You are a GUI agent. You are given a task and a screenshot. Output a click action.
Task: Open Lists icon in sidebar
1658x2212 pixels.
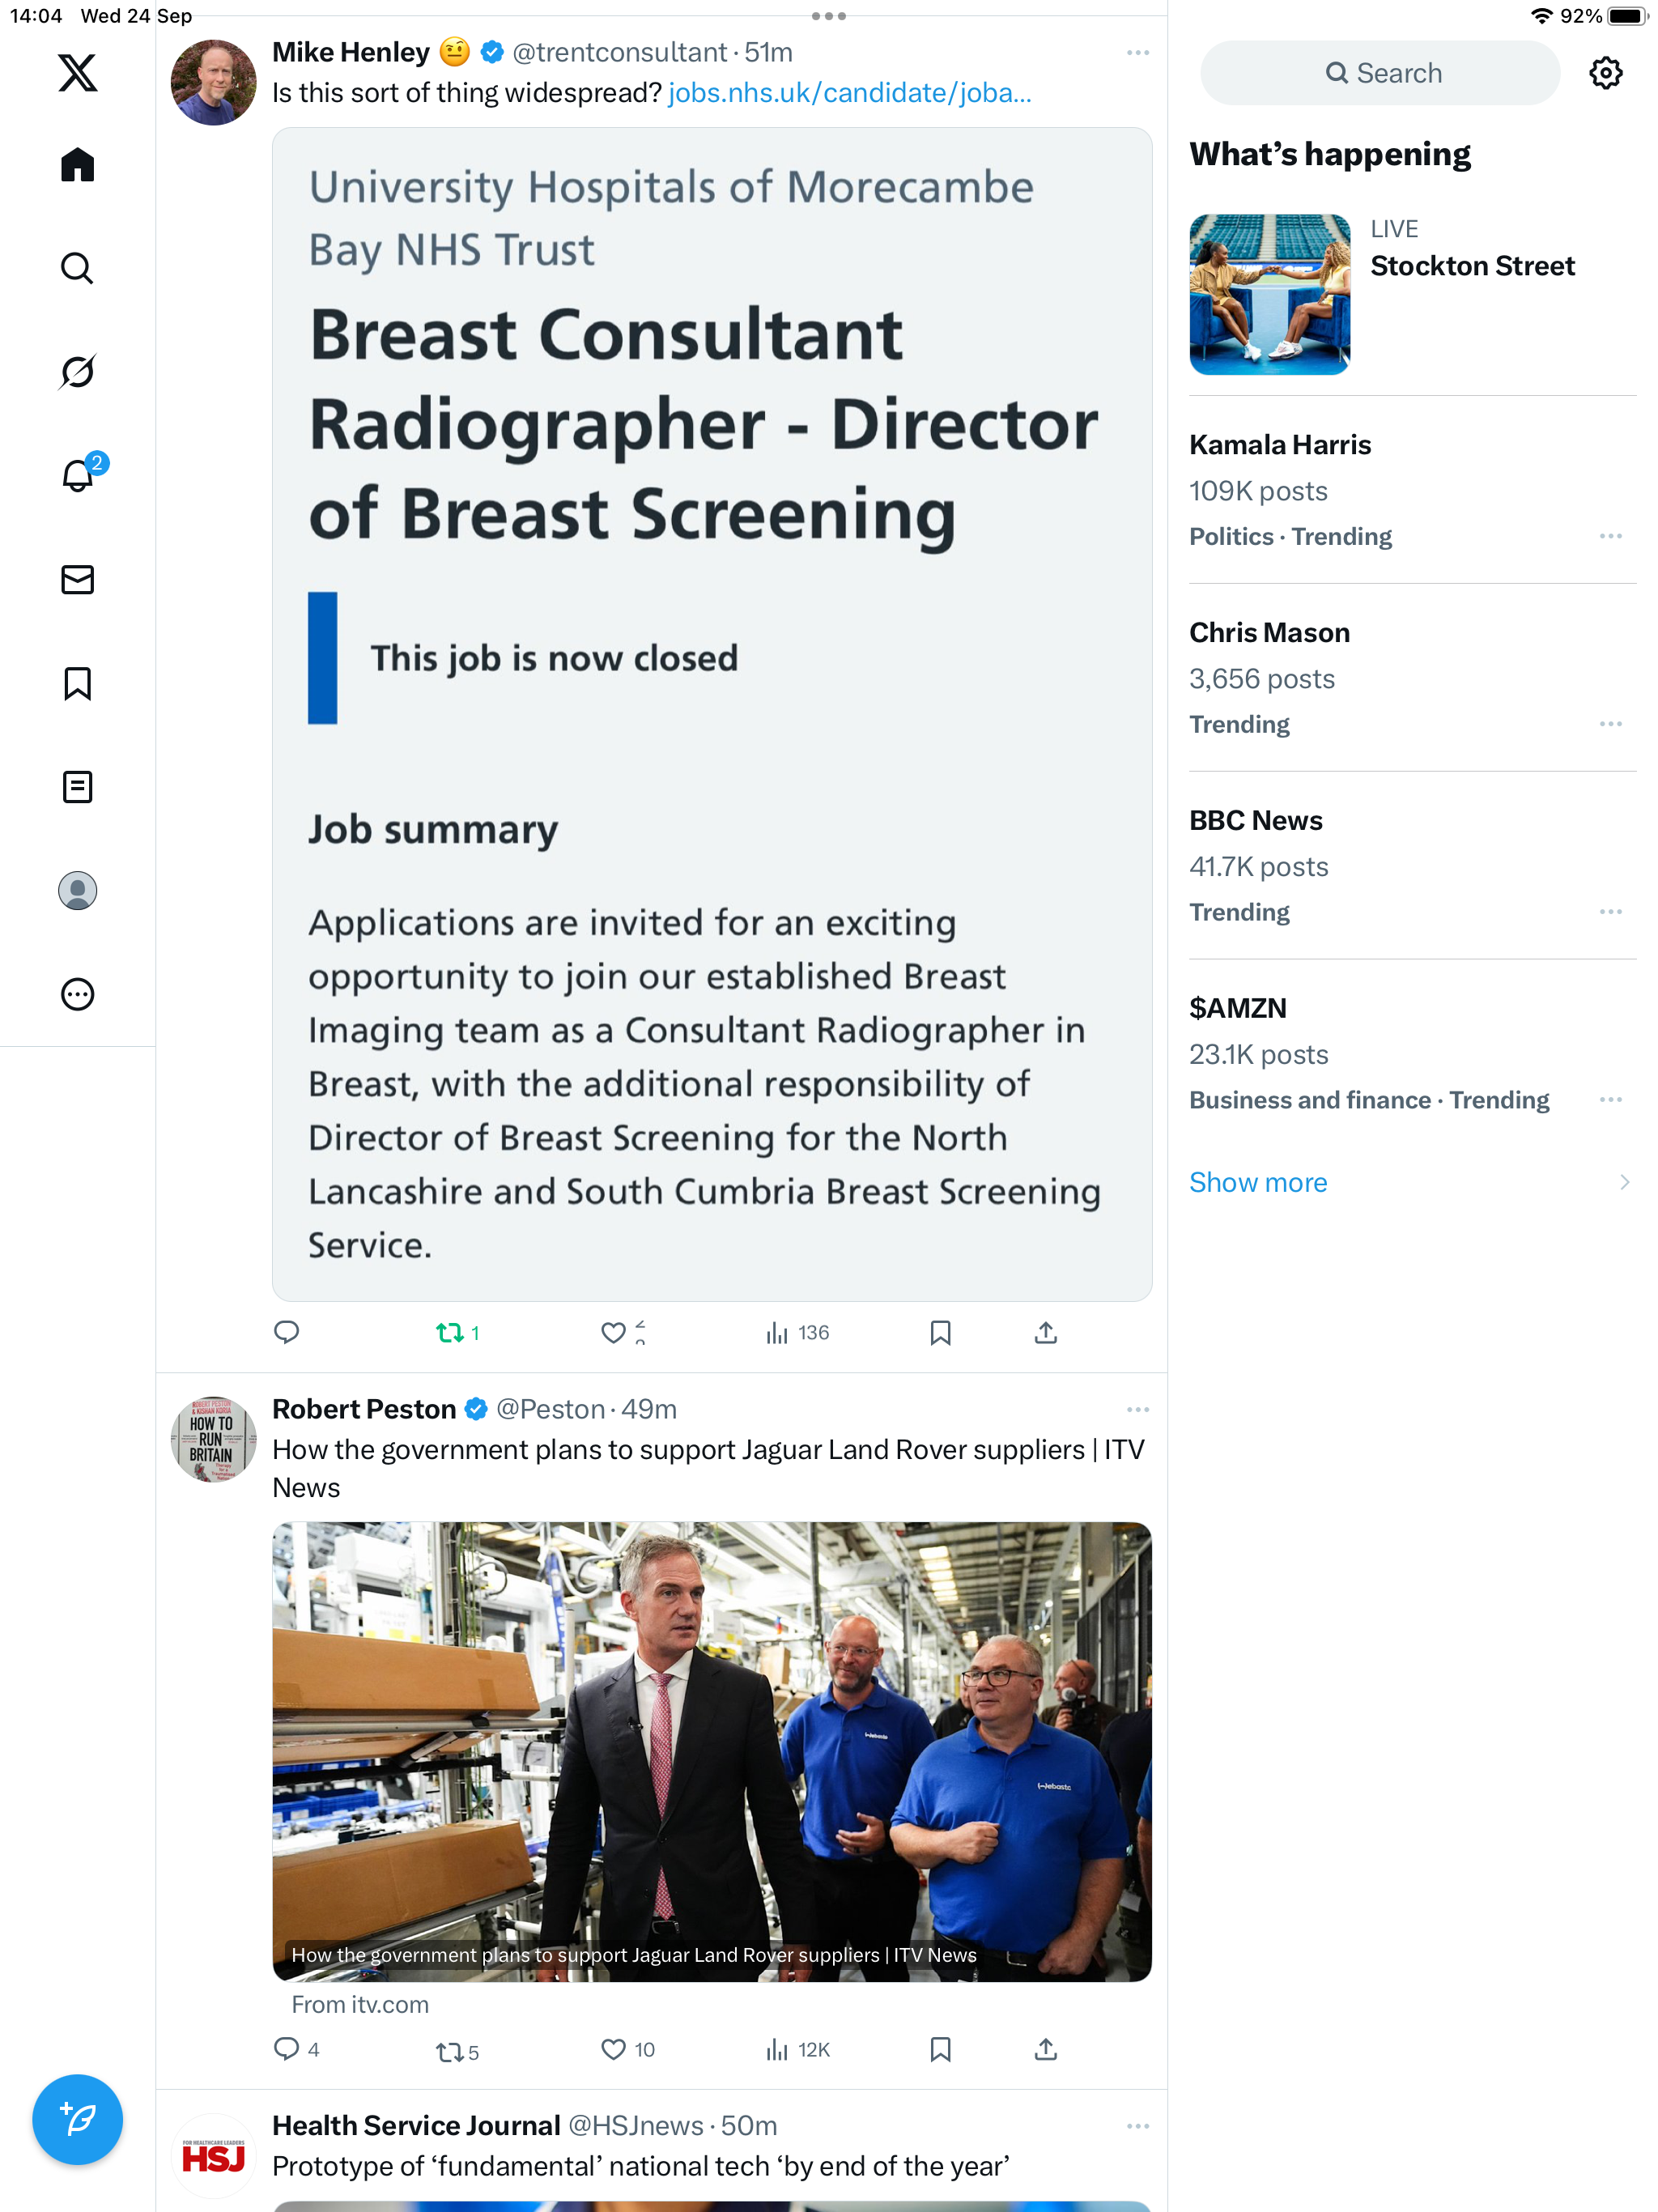(x=77, y=787)
